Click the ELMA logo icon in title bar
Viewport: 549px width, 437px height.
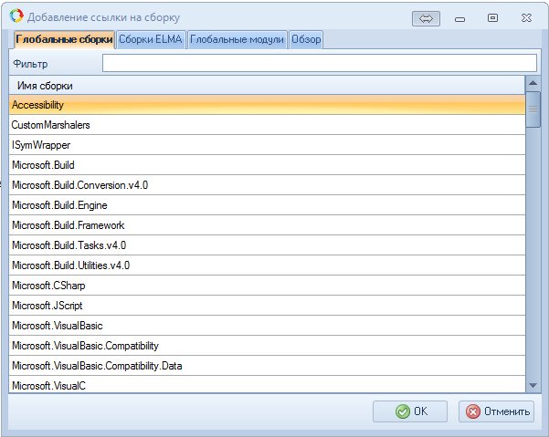[16, 17]
